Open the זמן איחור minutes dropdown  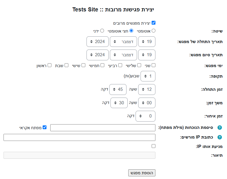[x=145, y=116]
